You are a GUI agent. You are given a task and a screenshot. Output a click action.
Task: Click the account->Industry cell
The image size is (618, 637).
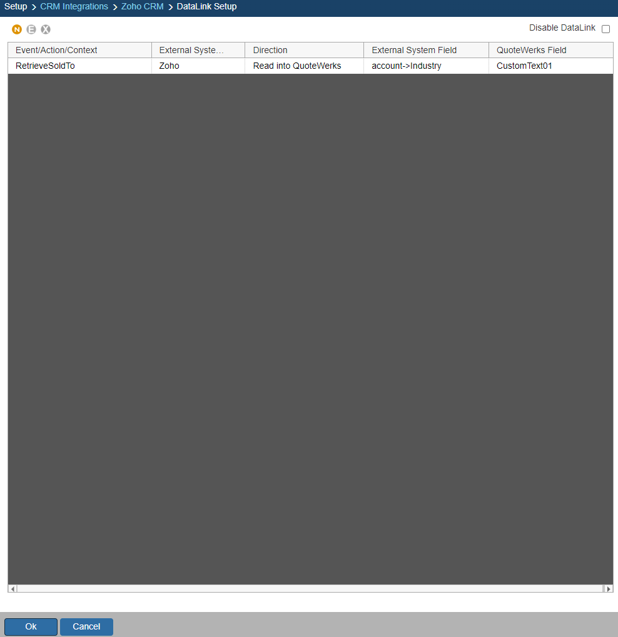(x=426, y=66)
